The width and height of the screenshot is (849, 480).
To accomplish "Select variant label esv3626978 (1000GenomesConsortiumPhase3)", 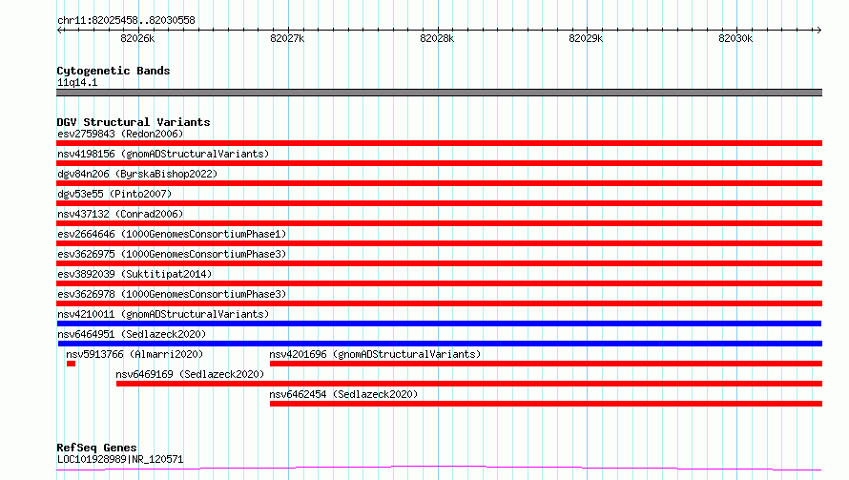I will (172, 294).
